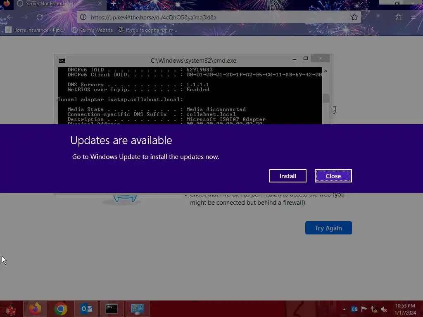Click 'DHCPv6 IAID' 62919083 line
This screenshot has height=317, width=423.
tap(140, 69)
